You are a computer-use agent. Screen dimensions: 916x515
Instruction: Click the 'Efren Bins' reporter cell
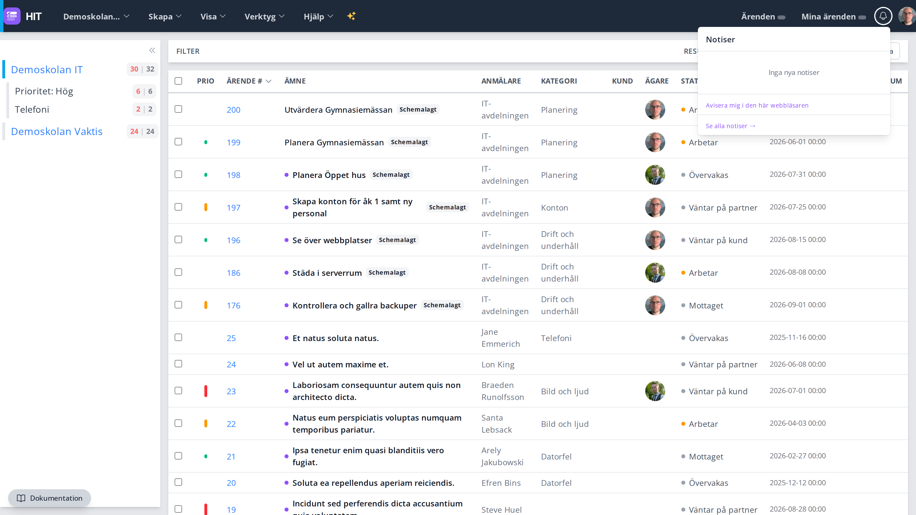point(501,483)
